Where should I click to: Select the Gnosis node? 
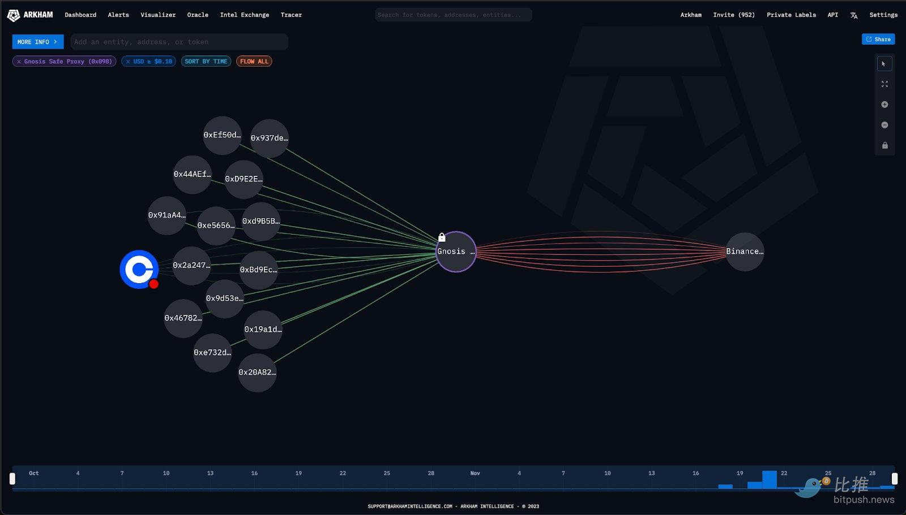click(x=456, y=252)
